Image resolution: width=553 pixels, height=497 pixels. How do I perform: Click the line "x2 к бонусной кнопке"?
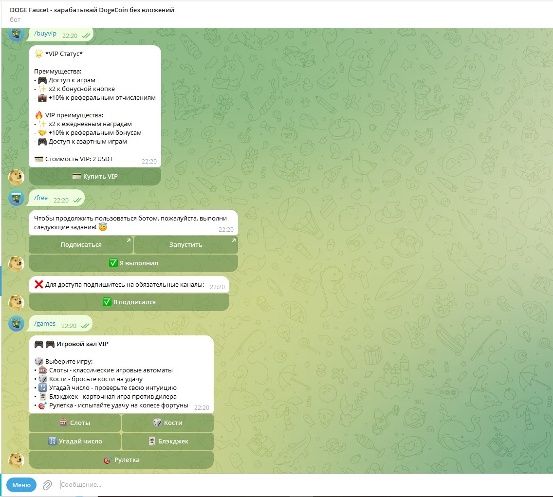tap(81, 89)
